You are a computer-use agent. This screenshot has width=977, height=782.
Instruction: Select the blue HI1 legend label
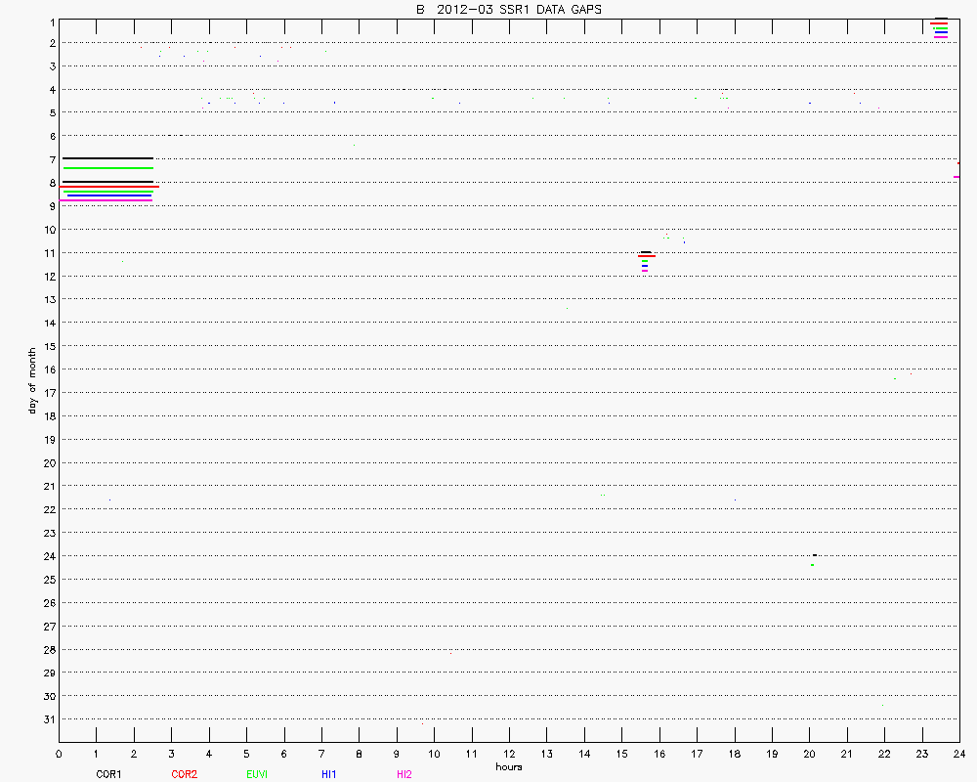[x=329, y=774]
